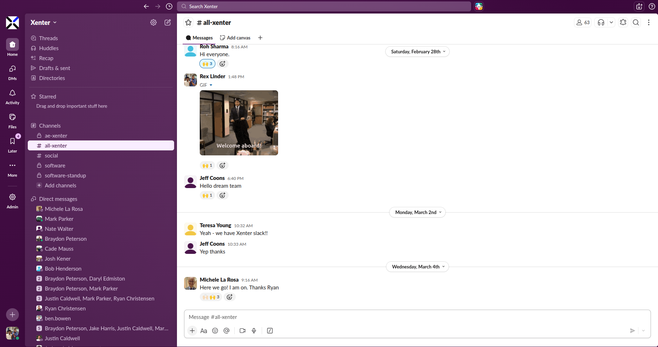Switch to the Messages tab
The image size is (658, 347).
tap(199, 38)
